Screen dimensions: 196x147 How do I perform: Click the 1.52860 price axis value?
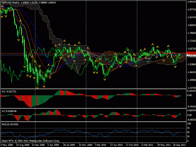click(192, 64)
